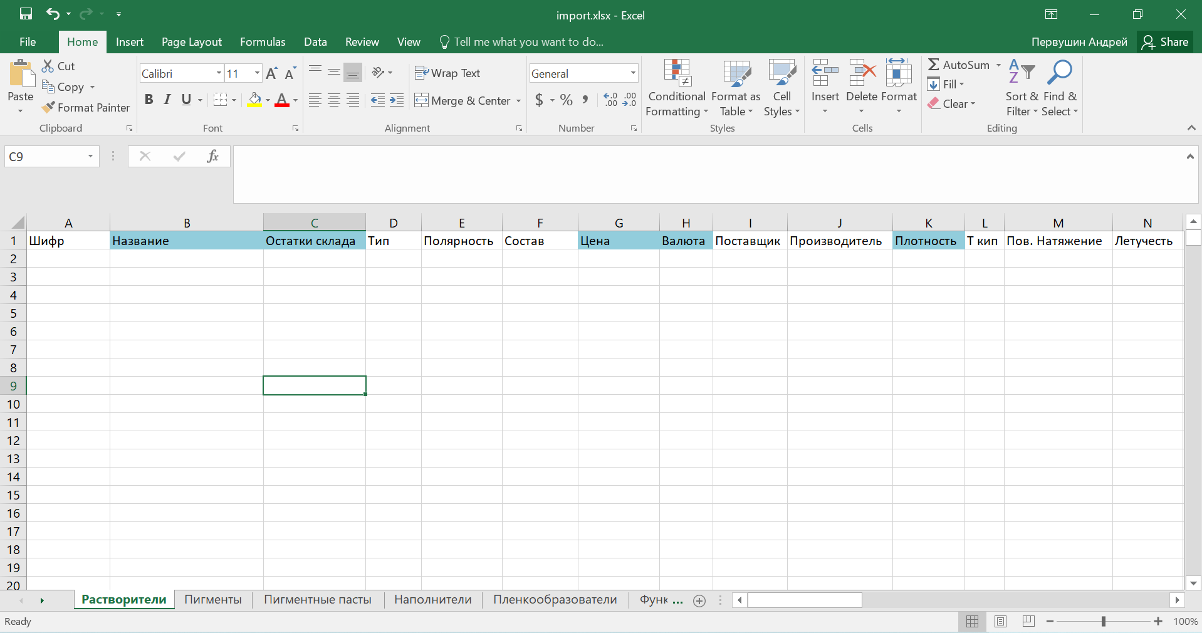Click the new sheet plus icon
1202x633 pixels.
click(699, 600)
